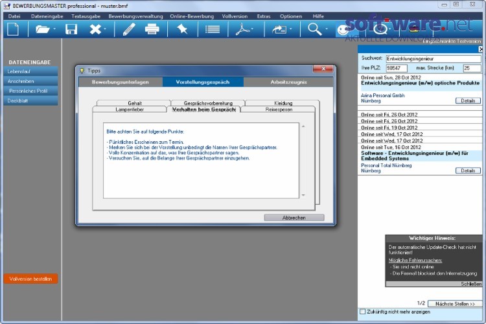Viewport: 486px width, 324px height.
Task: Click the delete X toolbar icon
Action: point(95,29)
